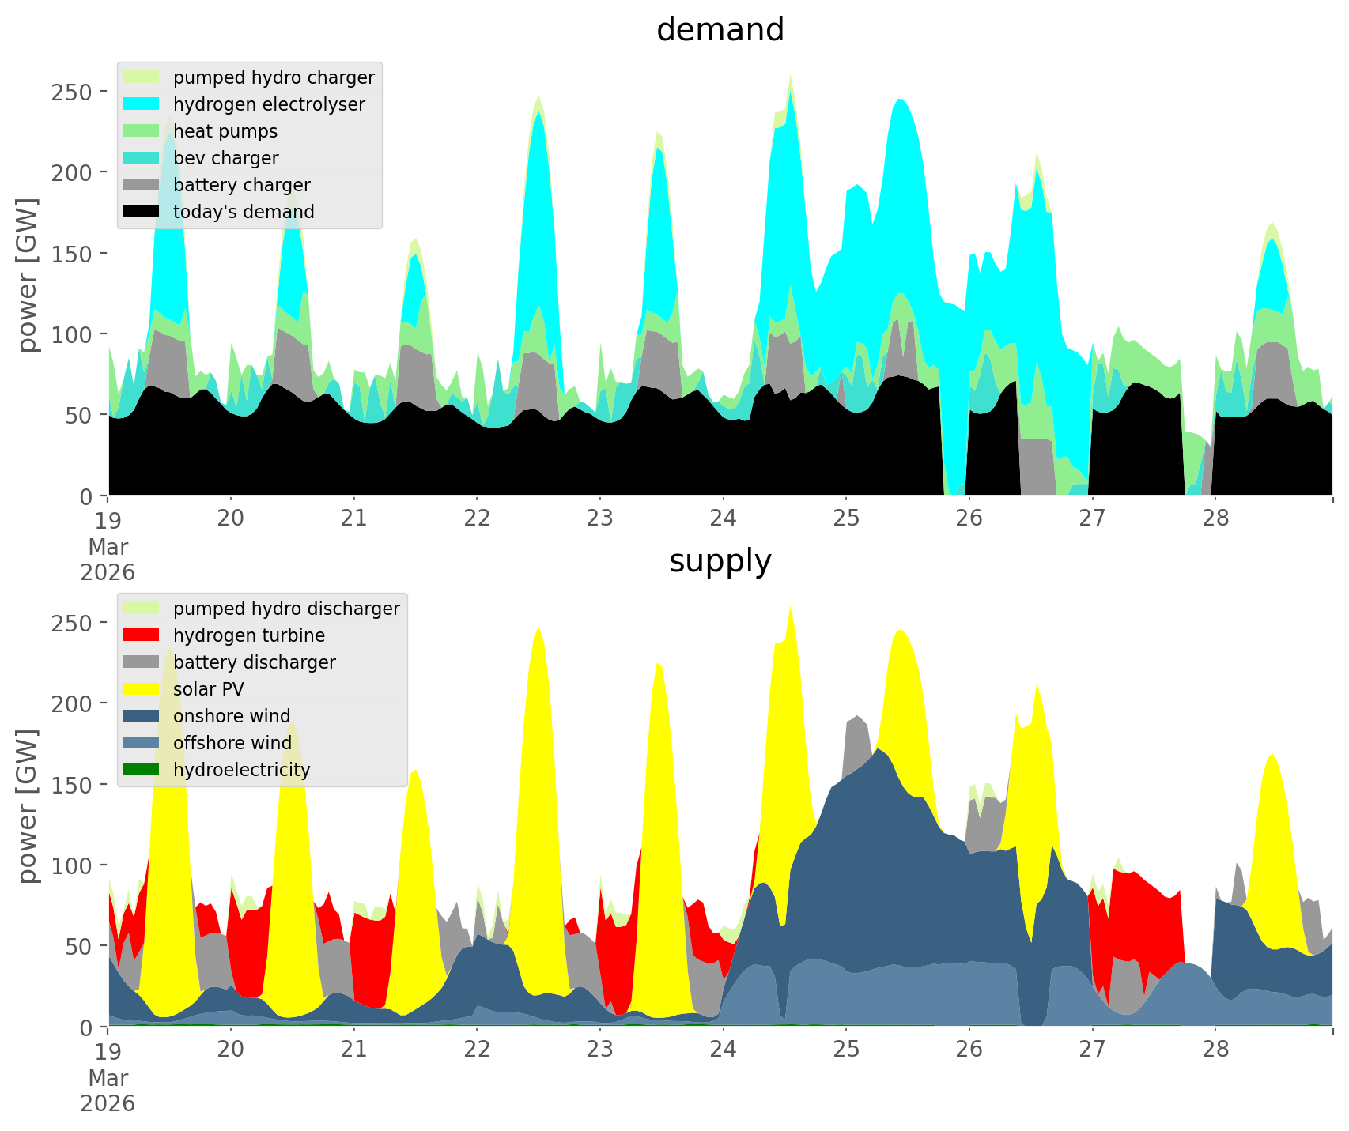The image size is (1349, 1131).
Task: Click the battery charger gray legend swatch
Action: 142,185
